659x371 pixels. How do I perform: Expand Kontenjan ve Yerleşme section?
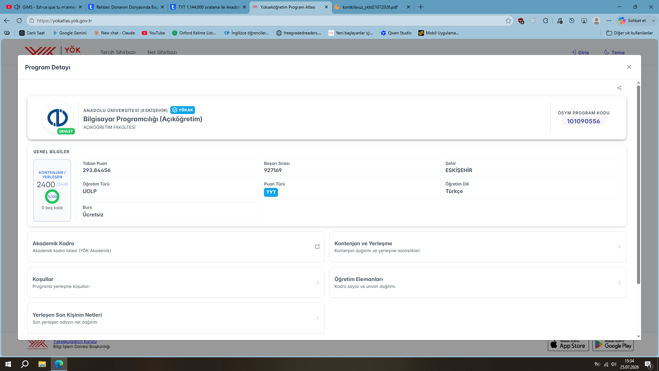click(x=477, y=247)
